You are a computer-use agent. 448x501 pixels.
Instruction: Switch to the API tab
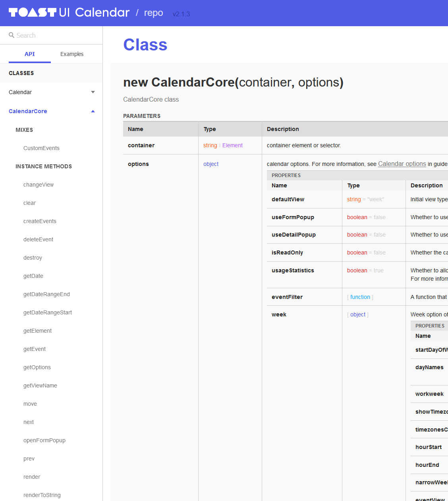click(29, 54)
